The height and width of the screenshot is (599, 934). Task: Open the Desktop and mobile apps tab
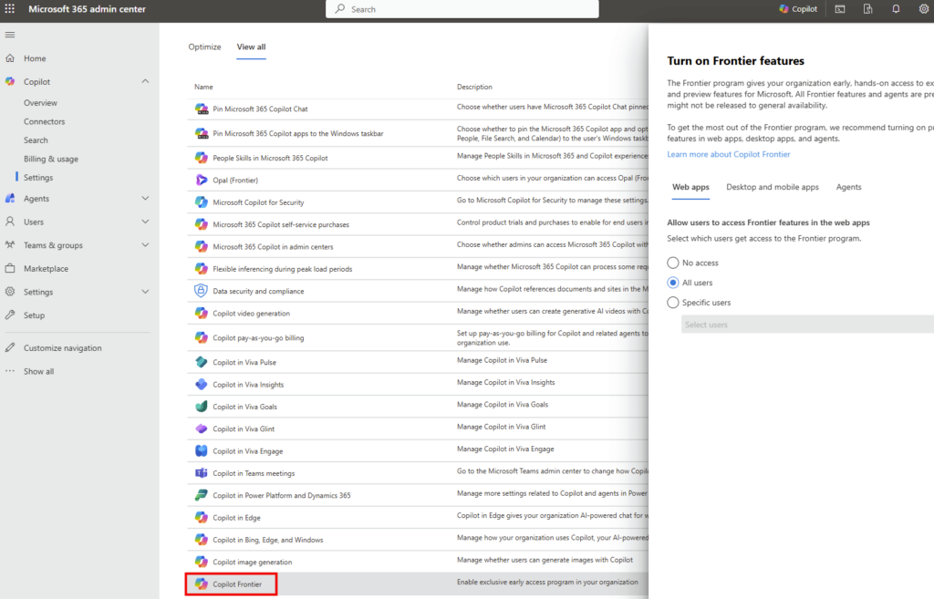click(772, 187)
